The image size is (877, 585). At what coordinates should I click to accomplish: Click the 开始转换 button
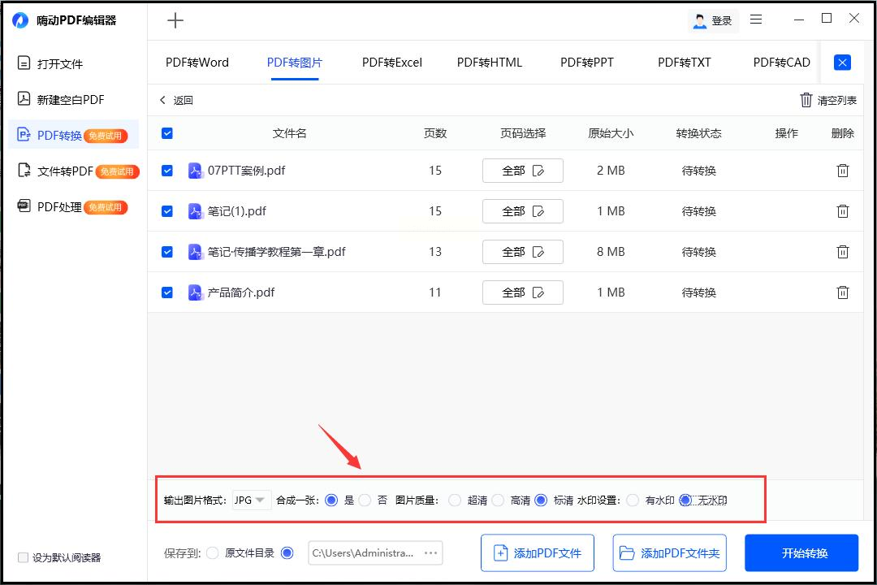tap(801, 553)
